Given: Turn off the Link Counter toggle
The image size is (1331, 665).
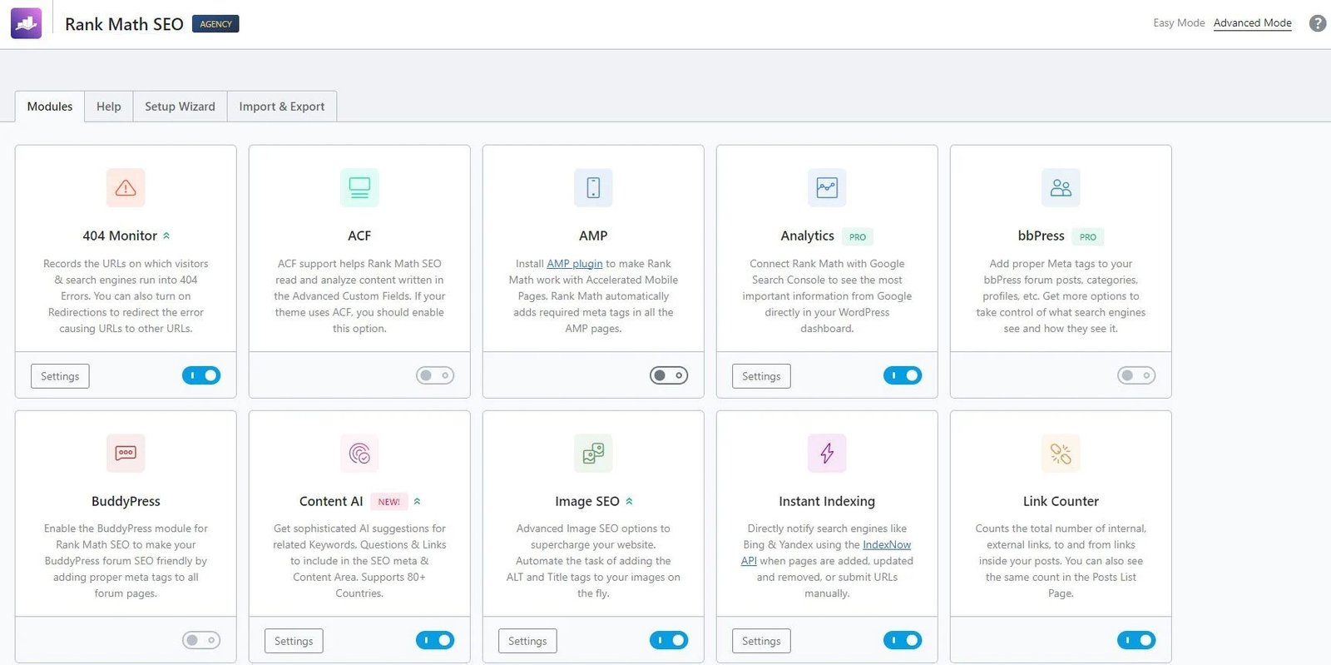Looking at the screenshot, I should click(1136, 640).
